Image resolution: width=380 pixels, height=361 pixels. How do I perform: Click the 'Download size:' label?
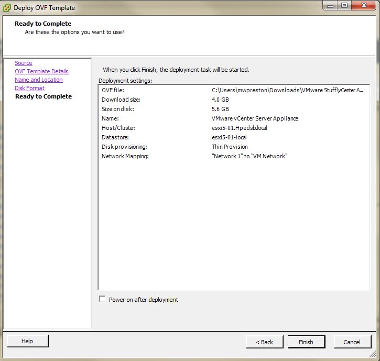[121, 100]
